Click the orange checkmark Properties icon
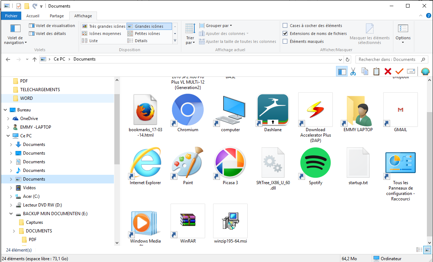The height and width of the screenshot is (262, 433). (399, 71)
